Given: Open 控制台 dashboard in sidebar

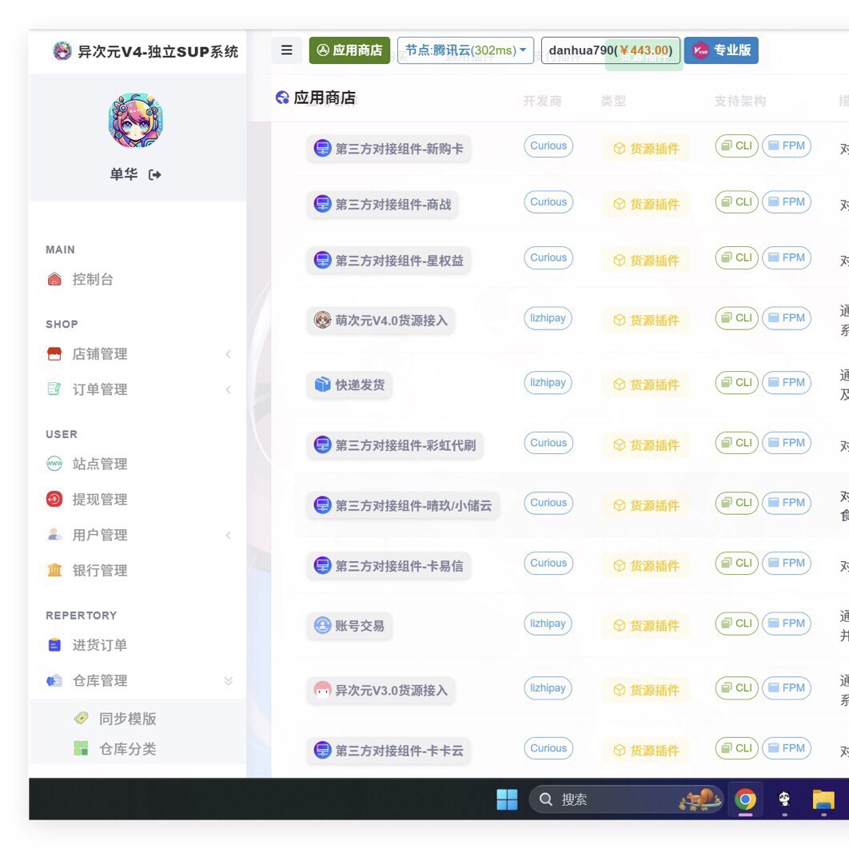Looking at the screenshot, I should tap(92, 279).
